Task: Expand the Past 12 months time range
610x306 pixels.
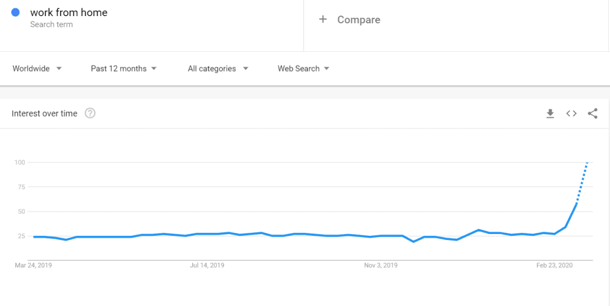Action: (x=124, y=69)
